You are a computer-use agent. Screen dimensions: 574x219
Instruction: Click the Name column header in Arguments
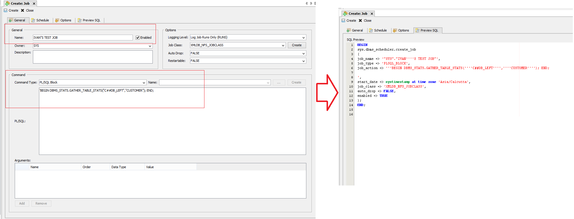(x=55, y=167)
